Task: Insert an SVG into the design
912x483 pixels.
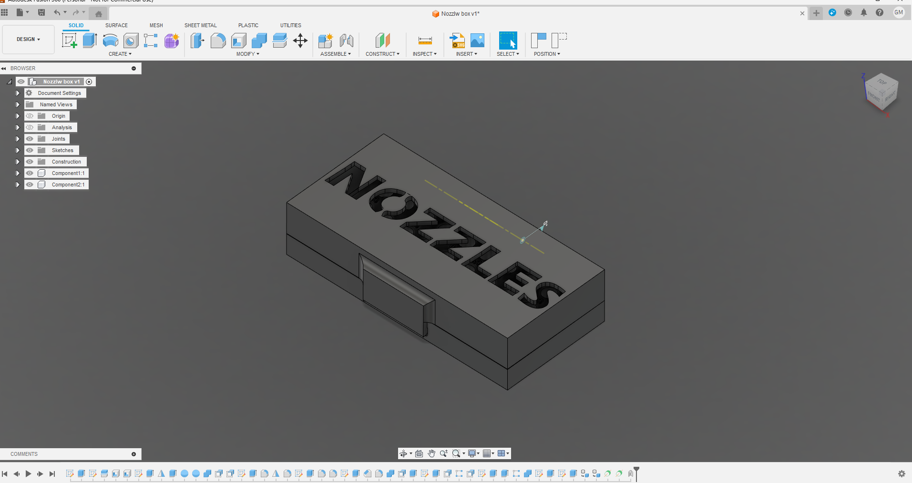Action: point(457,40)
